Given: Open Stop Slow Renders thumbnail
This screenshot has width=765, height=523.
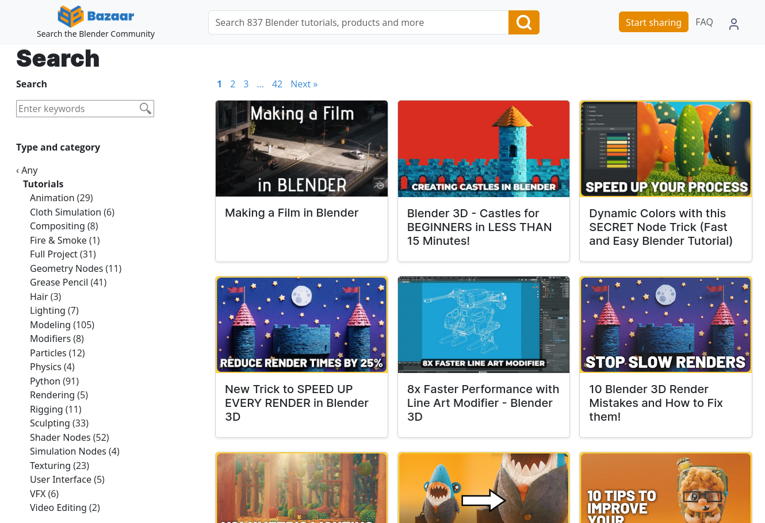Looking at the screenshot, I should click(665, 325).
